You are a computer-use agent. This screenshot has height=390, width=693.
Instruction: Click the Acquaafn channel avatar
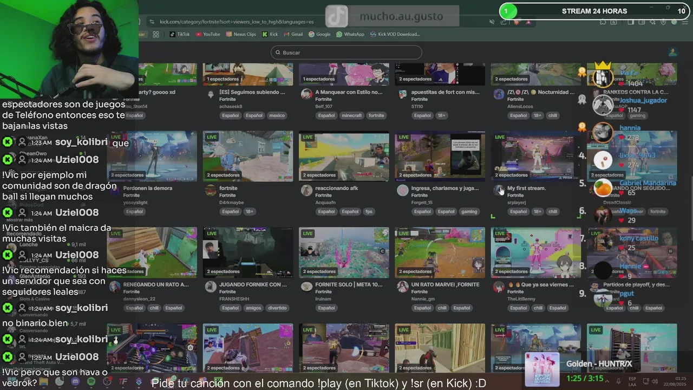pos(306,190)
